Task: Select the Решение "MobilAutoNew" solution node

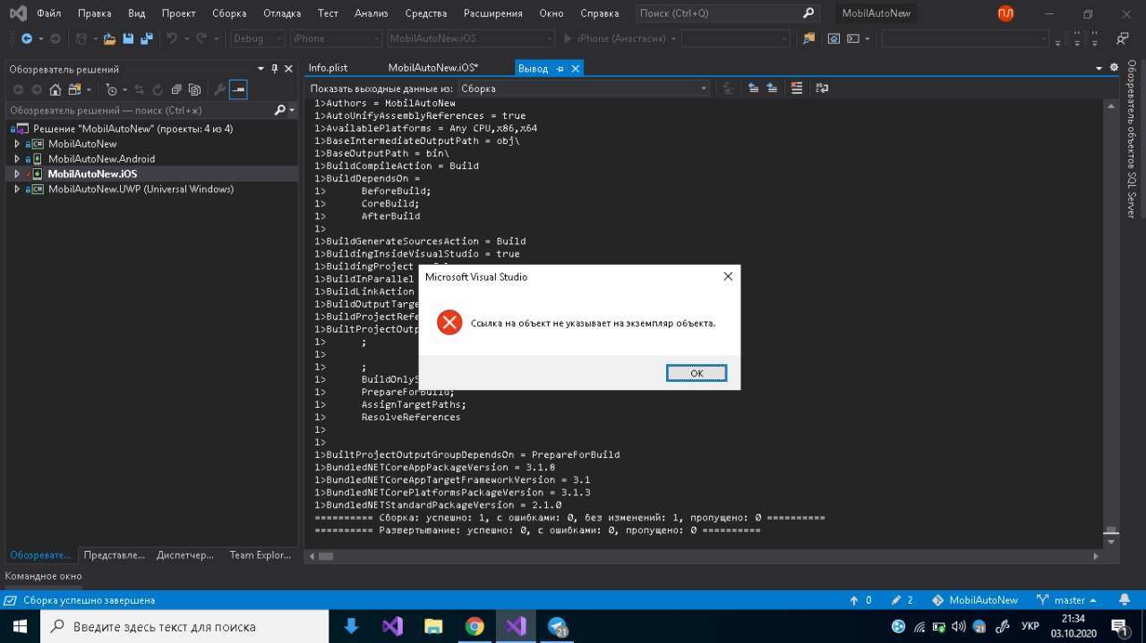Action: 133,128
